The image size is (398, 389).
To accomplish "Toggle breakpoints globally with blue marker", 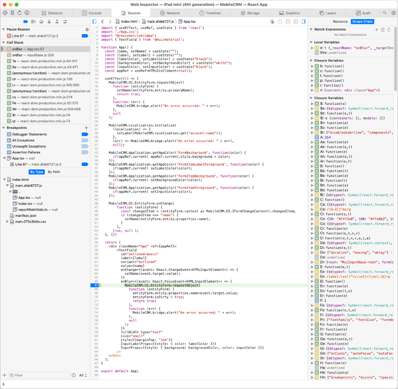I will click(25, 22).
